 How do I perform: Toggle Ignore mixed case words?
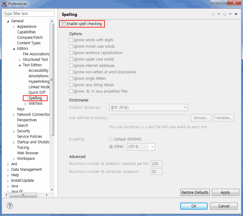(x=71, y=46)
